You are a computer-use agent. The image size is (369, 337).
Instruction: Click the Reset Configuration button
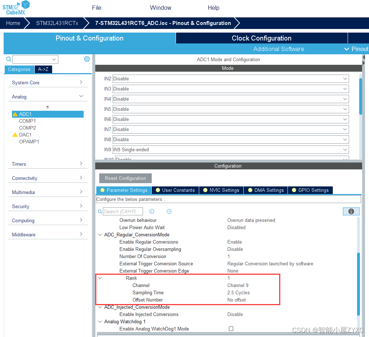coord(125,178)
